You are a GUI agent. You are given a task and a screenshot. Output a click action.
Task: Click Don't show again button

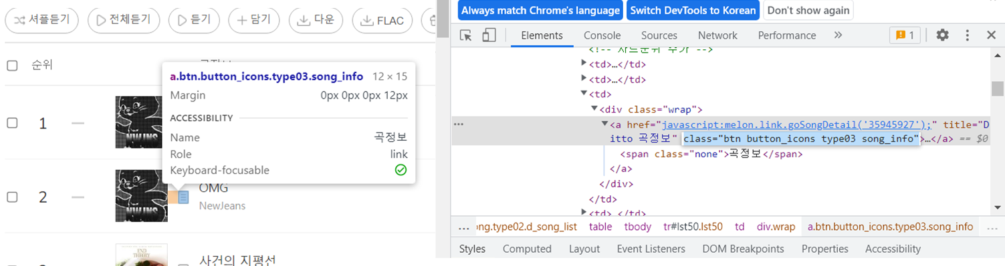(x=808, y=10)
